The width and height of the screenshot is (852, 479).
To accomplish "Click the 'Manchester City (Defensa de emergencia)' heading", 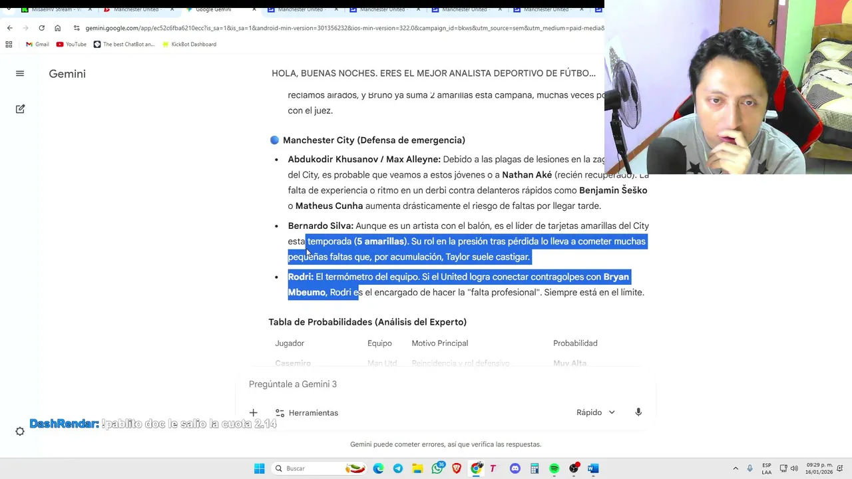I will click(x=373, y=140).
